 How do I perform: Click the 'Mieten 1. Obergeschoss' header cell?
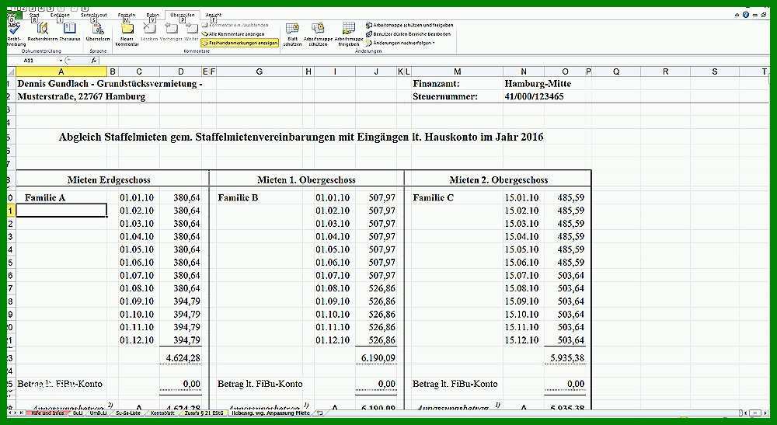[306, 179]
